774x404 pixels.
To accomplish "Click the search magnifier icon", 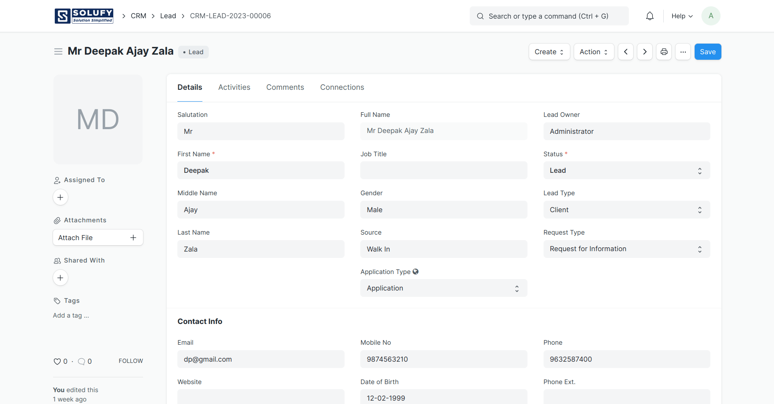I will tap(480, 16).
